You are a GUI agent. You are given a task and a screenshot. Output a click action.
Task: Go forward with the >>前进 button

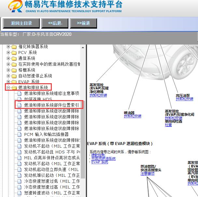coord(83,23)
